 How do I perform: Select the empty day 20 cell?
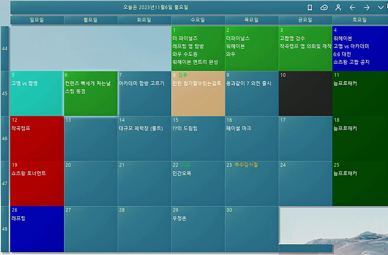[x=91, y=184]
